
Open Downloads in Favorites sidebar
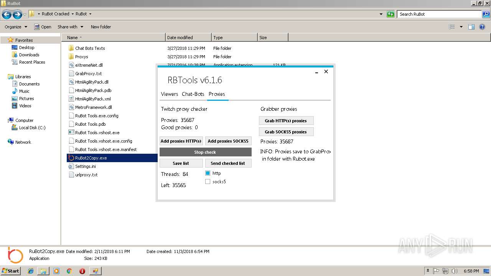(29, 55)
